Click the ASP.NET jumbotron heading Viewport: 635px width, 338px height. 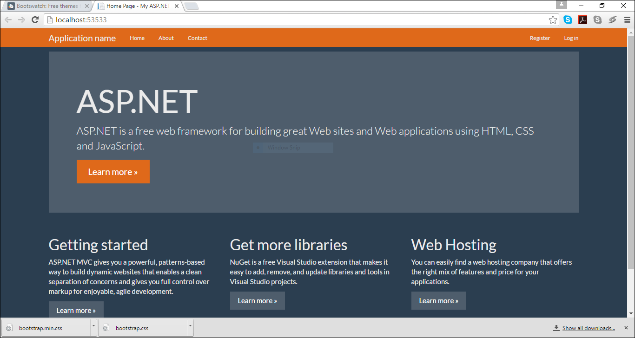point(137,101)
